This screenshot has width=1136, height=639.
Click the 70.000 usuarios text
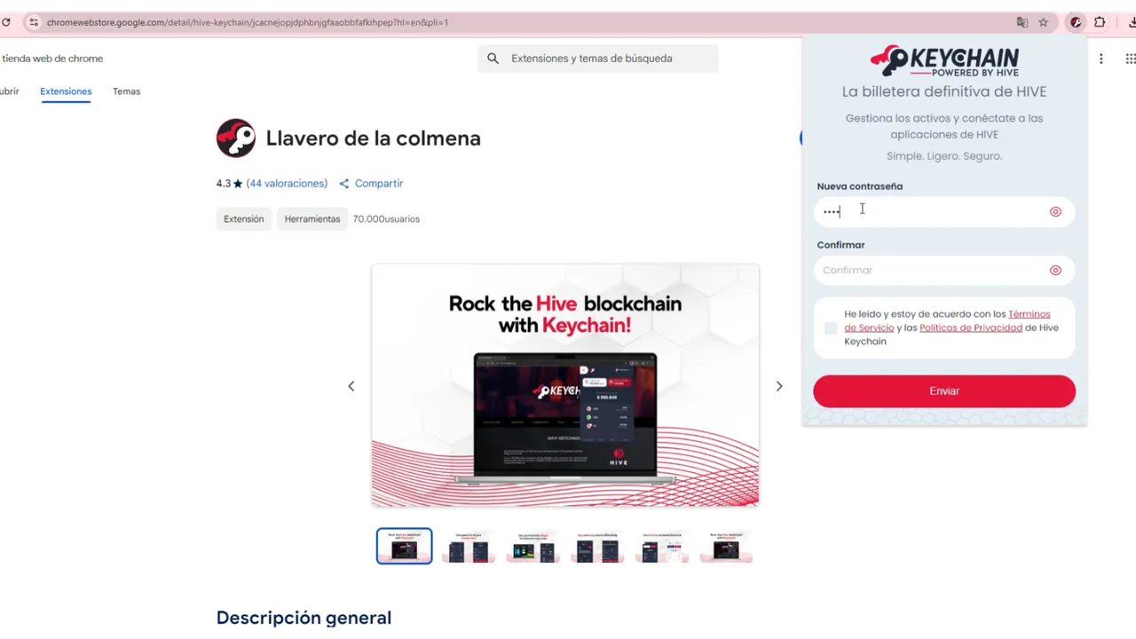386,219
